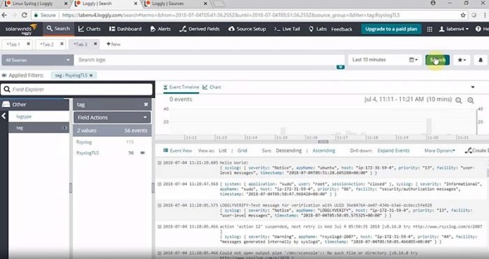Open the apps grid icon
The height and width of the screenshot is (259, 489).
(430, 29)
